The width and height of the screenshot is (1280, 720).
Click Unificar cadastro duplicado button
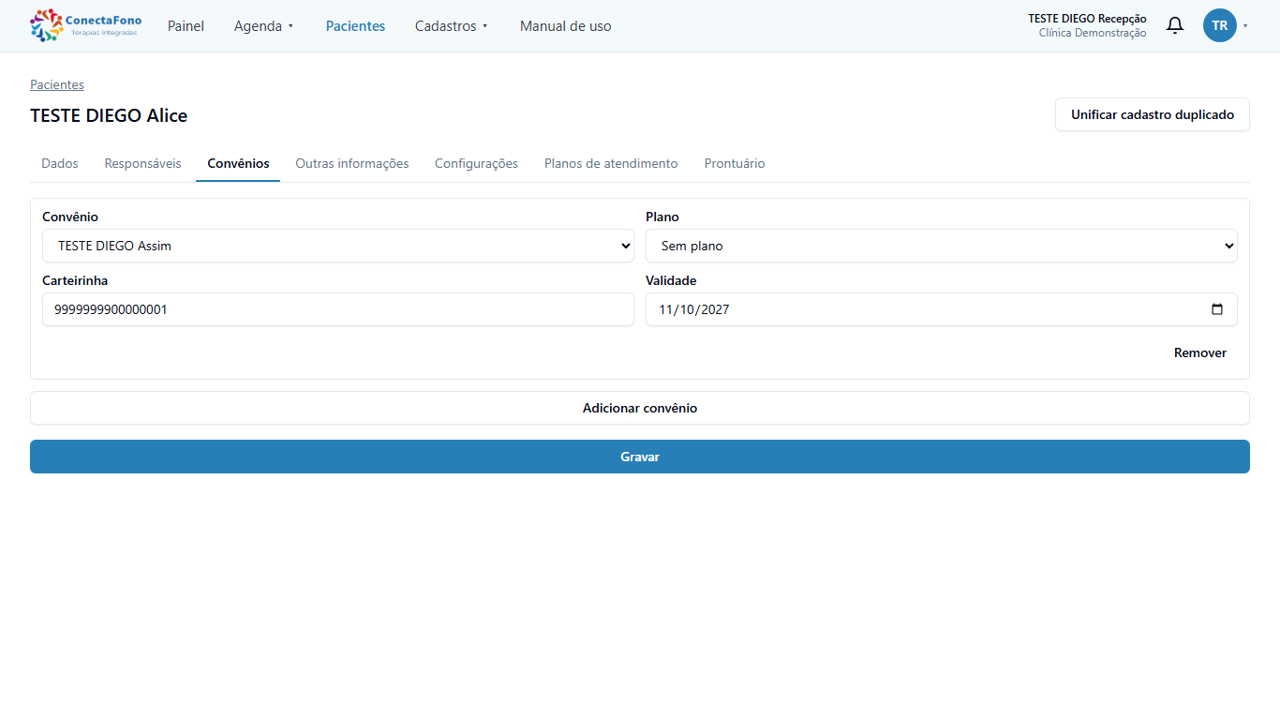pyautogui.click(x=1153, y=114)
